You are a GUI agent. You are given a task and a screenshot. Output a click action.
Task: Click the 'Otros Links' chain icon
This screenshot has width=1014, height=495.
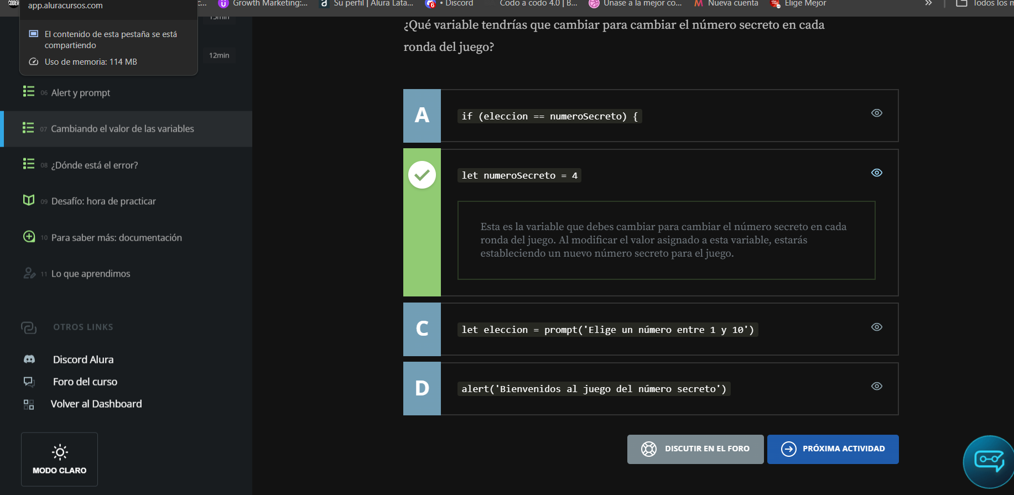(x=29, y=327)
